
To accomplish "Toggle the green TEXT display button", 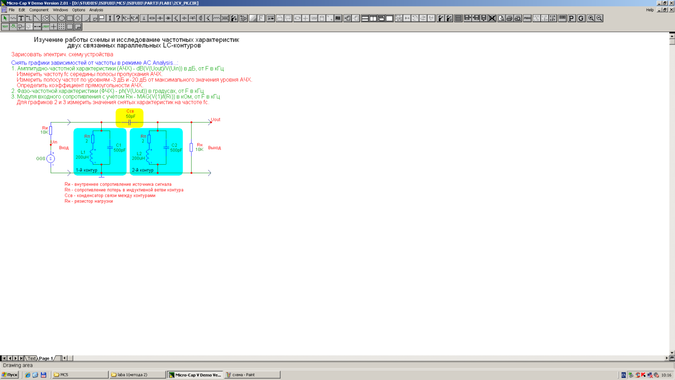I will coord(5,27).
